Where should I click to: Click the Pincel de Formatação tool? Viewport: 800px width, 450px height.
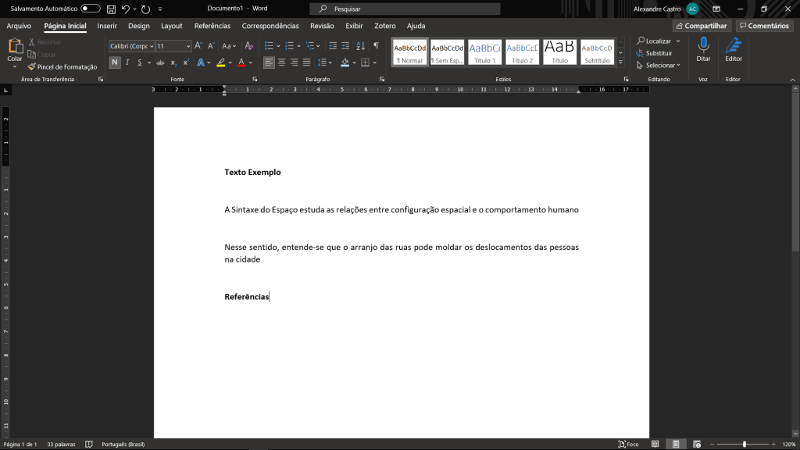62,67
